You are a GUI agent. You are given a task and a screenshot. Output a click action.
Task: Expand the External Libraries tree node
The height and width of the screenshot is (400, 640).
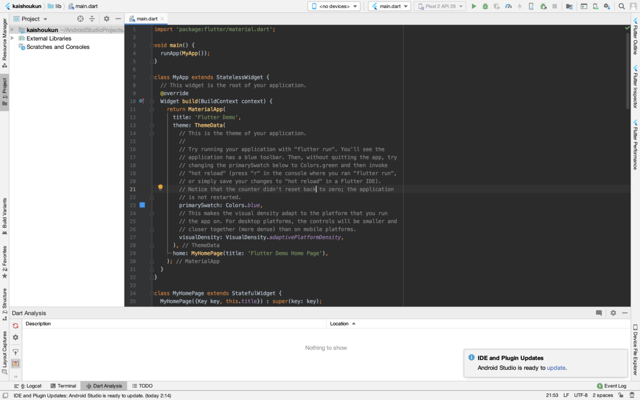click(x=12, y=38)
